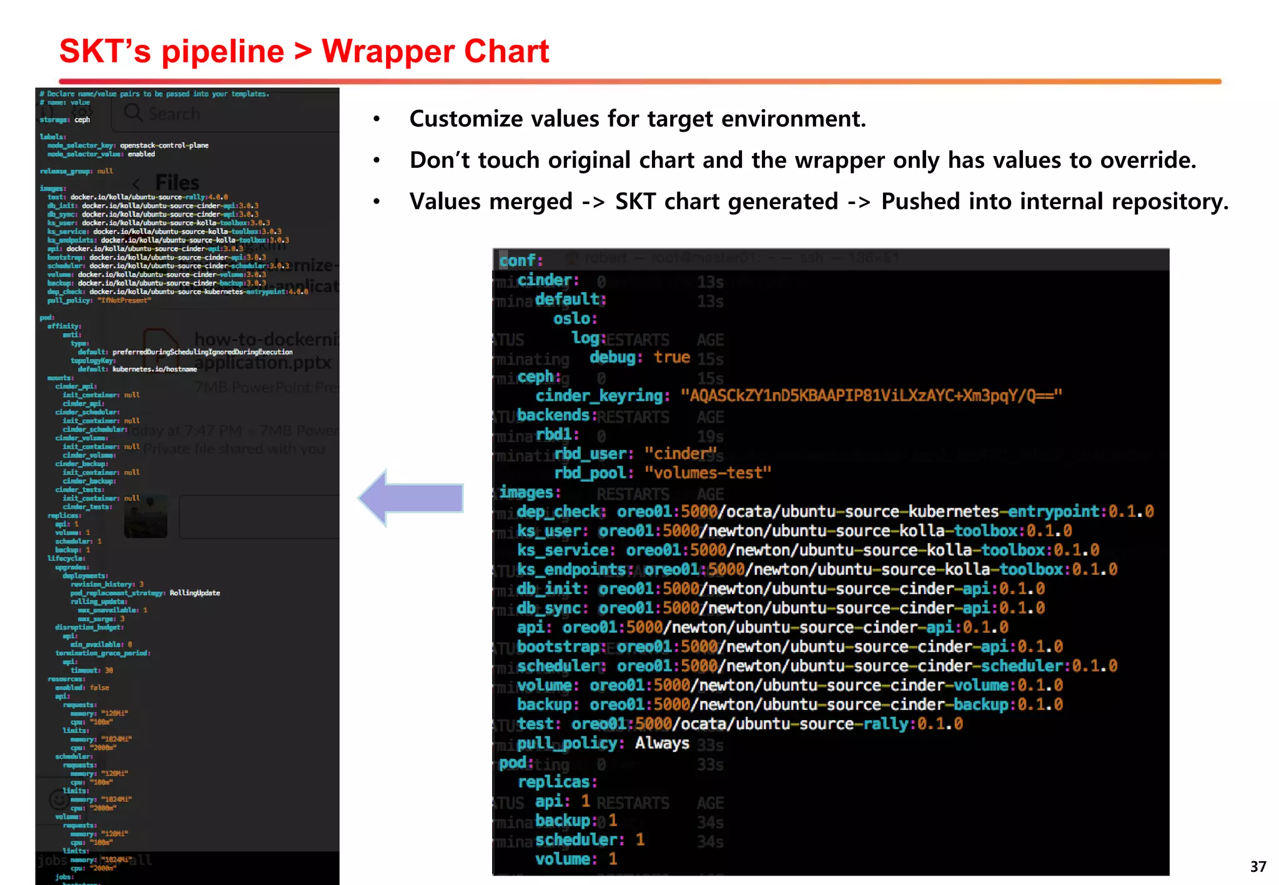Click the volume oreo01:5000 cinder-volume image line
1279x885 pixels.
click(790, 685)
